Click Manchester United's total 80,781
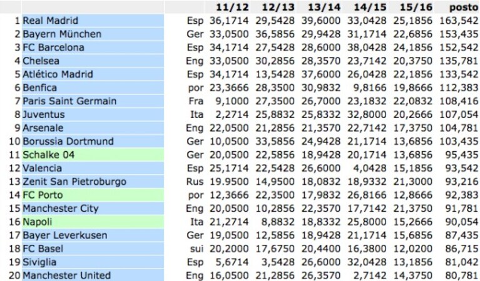The image size is (480, 281). pos(461,275)
